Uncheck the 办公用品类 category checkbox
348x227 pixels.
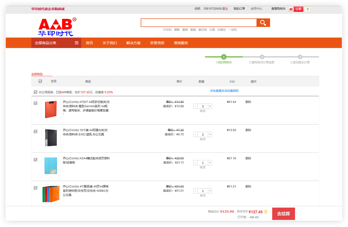36,92
